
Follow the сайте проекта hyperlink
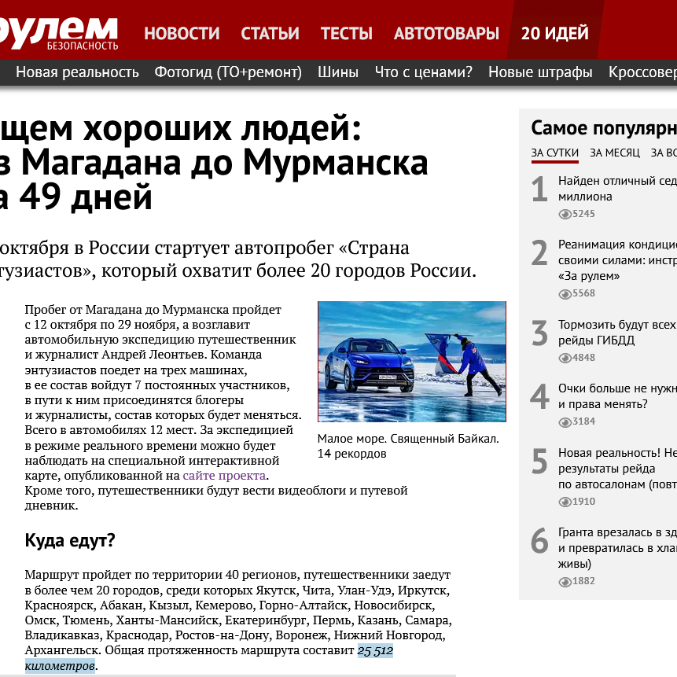click(x=225, y=476)
